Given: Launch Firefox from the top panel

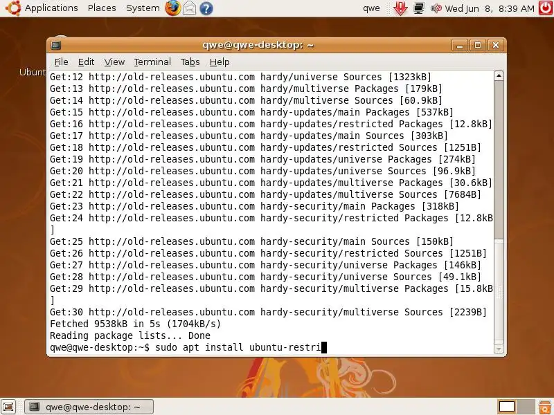Looking at the screenshot, I should [x=172, y=8].
